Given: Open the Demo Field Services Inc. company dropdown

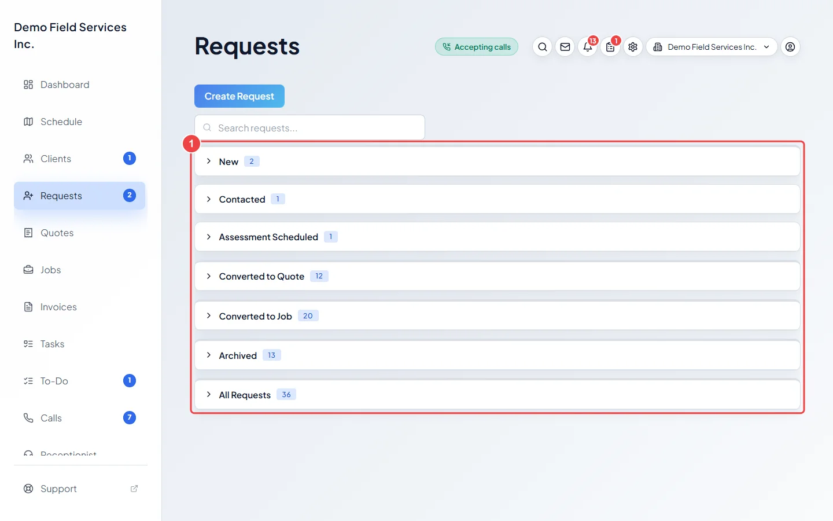Looking at the screenshot, I should [x=712, y=47].
